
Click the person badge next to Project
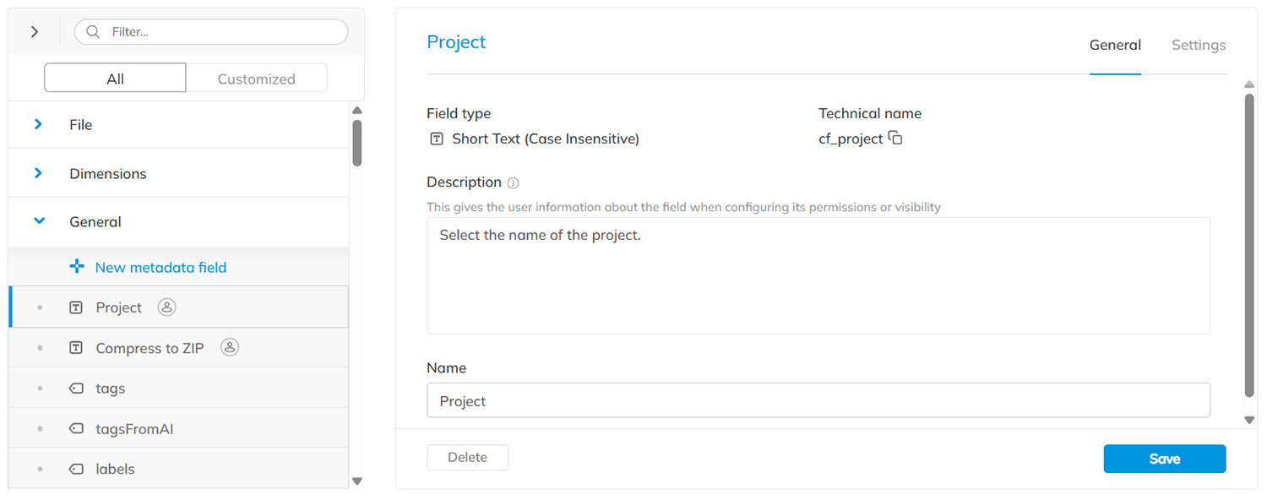166,307
